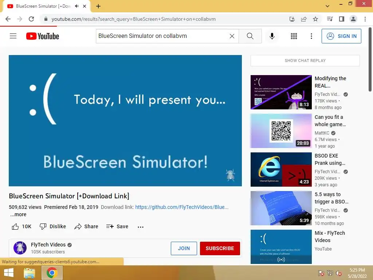Open YouTube hamburger guide menu
The height and width of the screenshot is (280, 373).
point(13,36)
